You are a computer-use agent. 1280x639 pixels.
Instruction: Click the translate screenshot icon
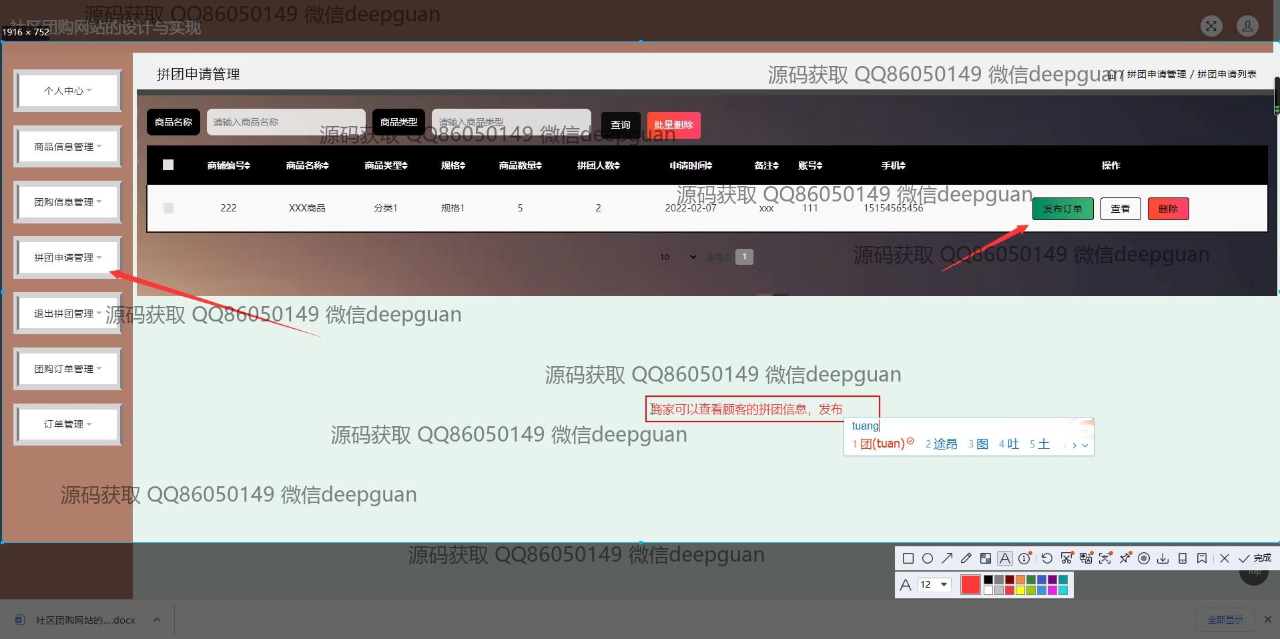click(1086, 558)
